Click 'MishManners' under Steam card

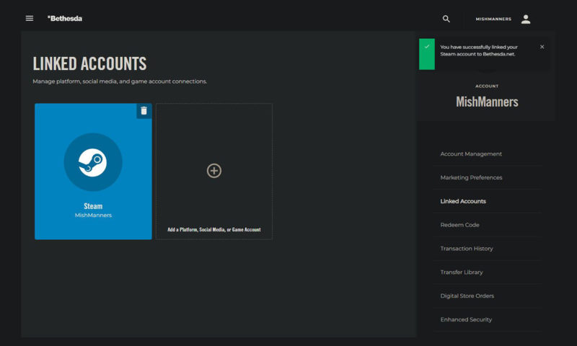pyautogui.click(x=93, y=215)
